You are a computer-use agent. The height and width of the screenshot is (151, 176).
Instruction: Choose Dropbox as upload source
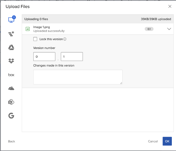click(x=11, y=61)
